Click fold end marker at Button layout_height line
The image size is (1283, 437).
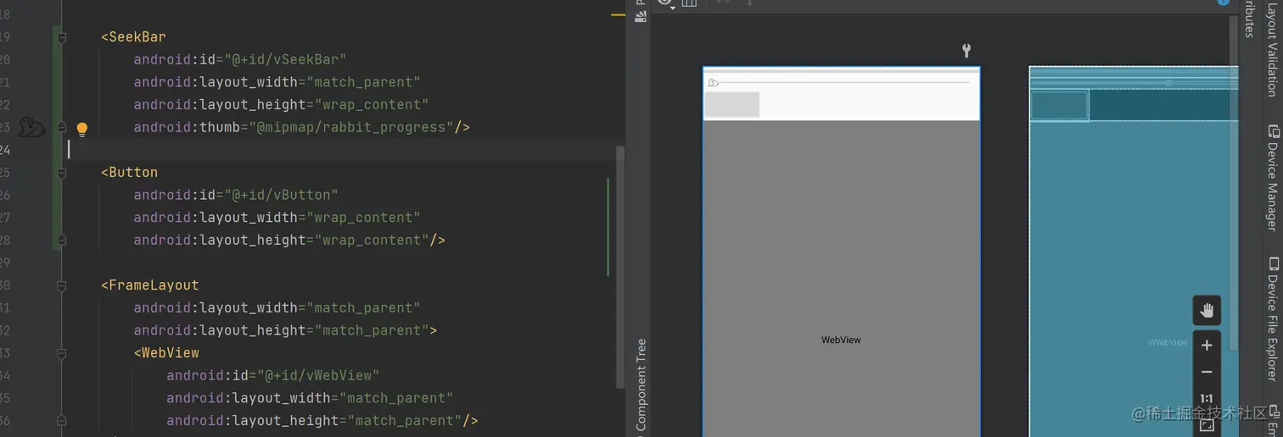point(61,240)
